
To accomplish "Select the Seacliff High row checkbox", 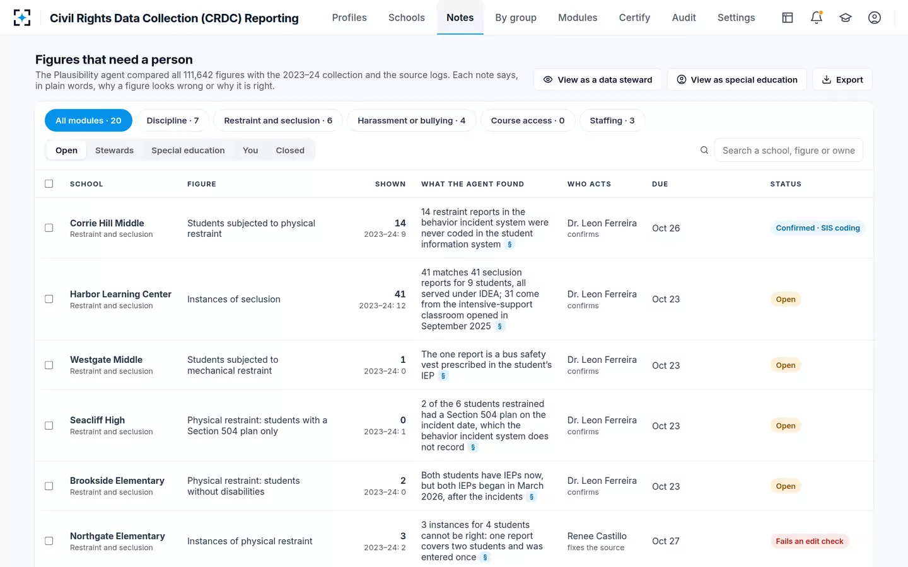I will click(49, 426).
